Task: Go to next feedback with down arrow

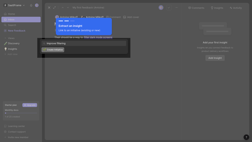Action: coord(68,8)
